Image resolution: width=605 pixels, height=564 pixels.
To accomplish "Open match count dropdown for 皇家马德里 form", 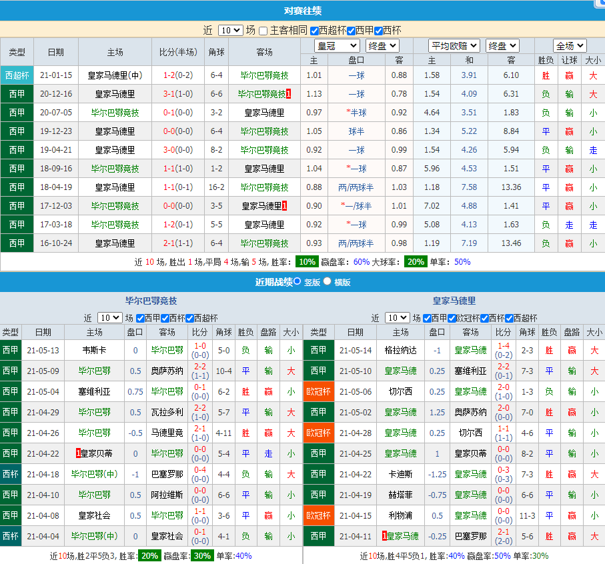I will coord(397,317).
